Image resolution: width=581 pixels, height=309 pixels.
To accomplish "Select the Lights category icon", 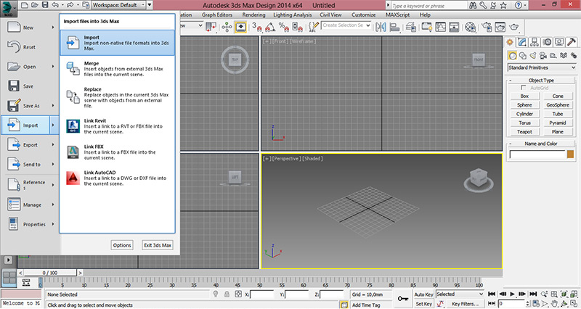I will (x=533, y=56).
